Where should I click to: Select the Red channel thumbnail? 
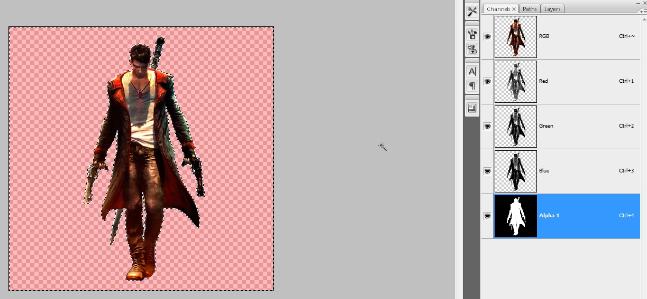pos(516,81)
